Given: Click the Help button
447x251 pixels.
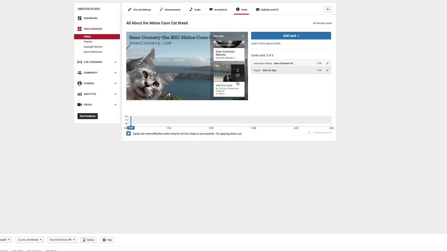Looking at the screenshot, I should (107, 240).
